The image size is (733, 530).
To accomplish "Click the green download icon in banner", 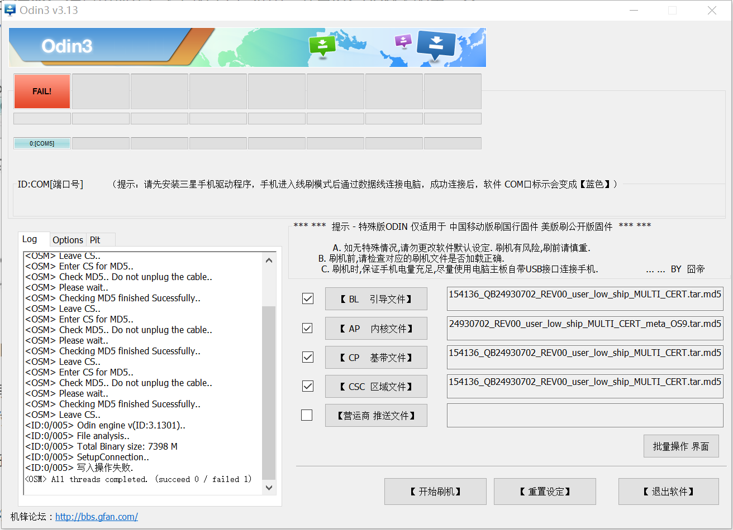I will (x=322, y=46).
